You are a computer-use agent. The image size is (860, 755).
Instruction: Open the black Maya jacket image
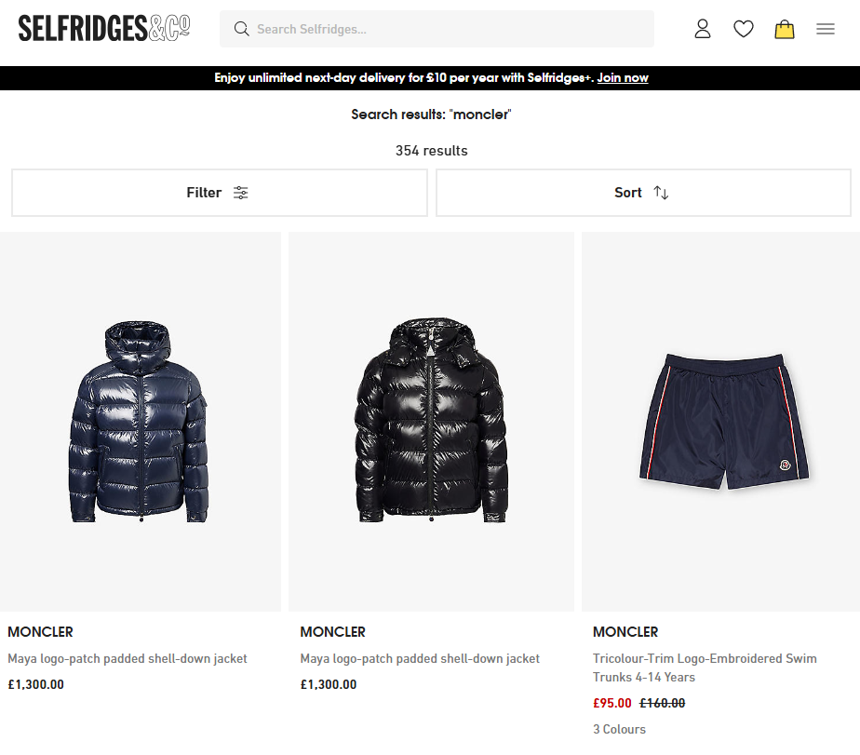431,422
